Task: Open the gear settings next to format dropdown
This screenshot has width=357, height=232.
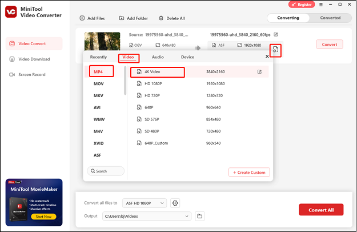Action: [175, 203]
